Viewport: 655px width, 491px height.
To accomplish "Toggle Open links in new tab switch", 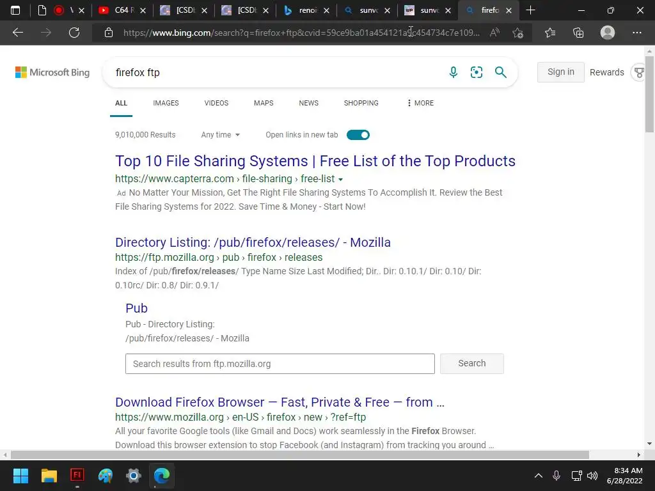I will (358, 135).
